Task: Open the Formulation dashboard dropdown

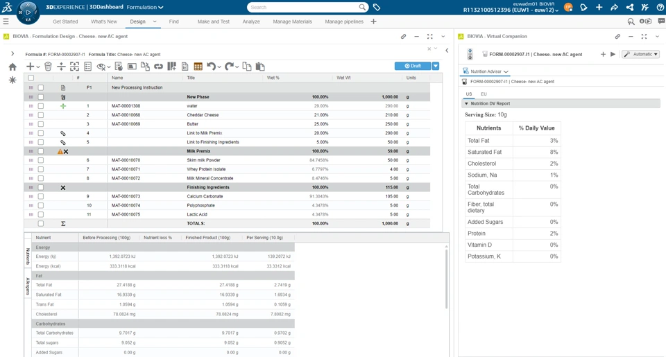Action: click(x=145, y=7)
